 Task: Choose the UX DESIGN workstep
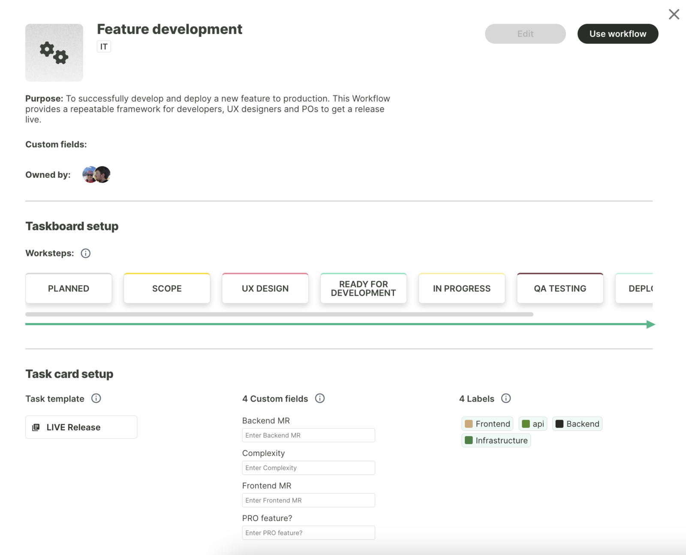[265, 288]
